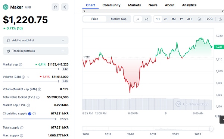The height and width of the screenshot is (139, 224).
Task: Open Volume (24h) info icon
Action: (23, 77)
